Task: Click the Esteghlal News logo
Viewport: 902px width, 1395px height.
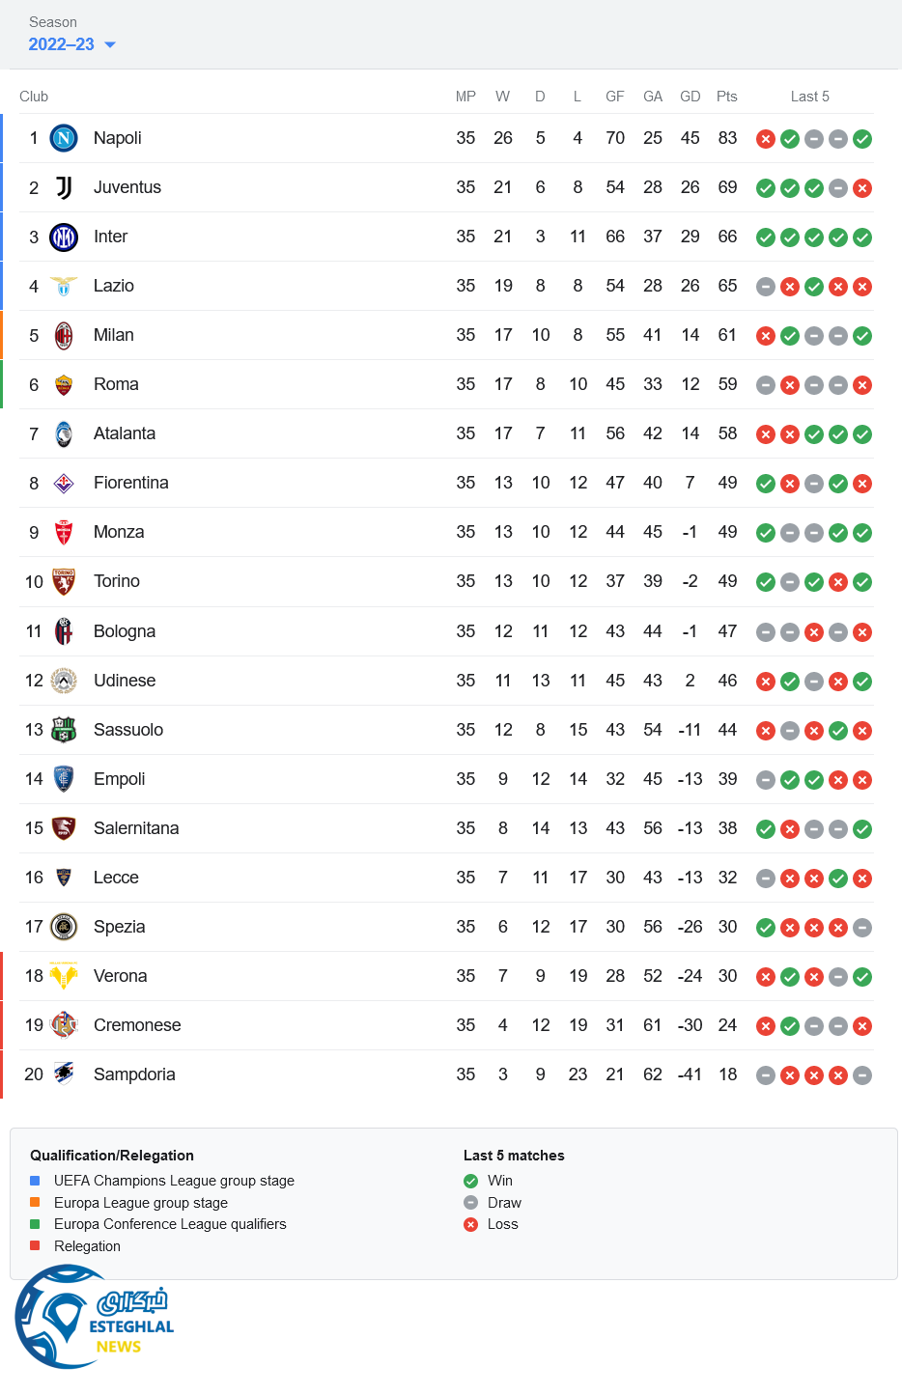Action: (x=95, y=1318)
